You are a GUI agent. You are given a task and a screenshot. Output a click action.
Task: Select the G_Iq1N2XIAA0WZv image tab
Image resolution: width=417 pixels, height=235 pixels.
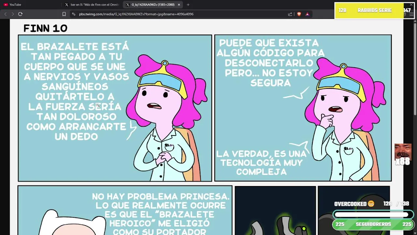(153, 5)
